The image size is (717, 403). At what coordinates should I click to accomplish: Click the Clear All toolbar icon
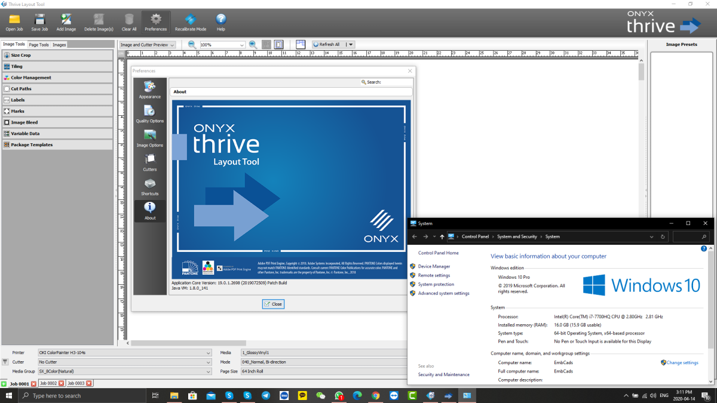pos(128,21)
